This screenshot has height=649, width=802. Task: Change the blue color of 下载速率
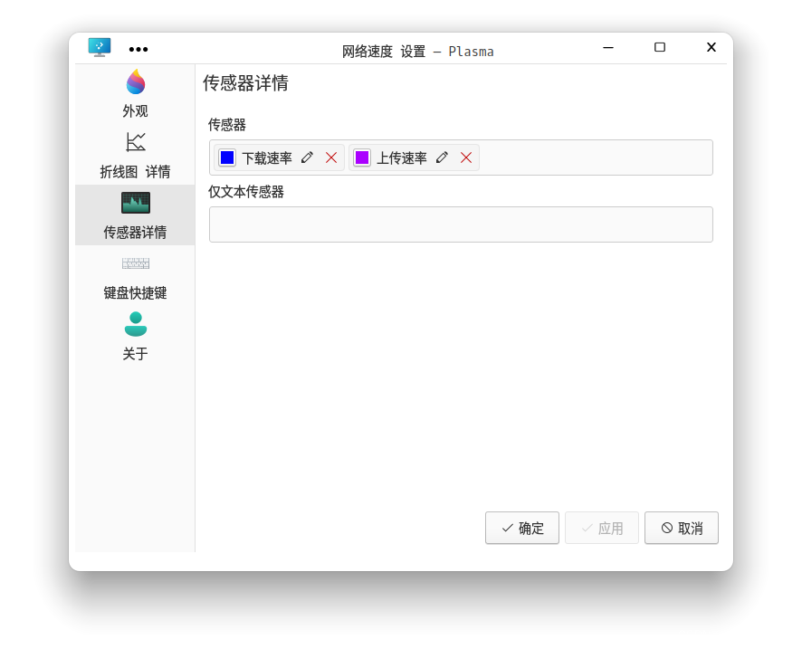point(227,157)
